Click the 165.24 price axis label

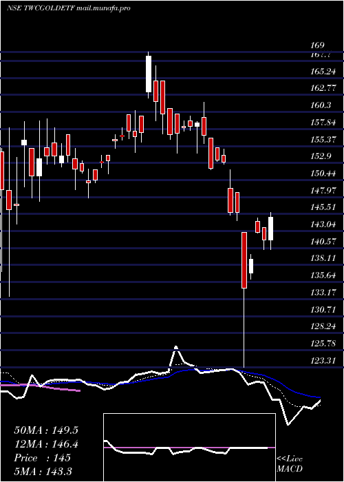(x=324, y=72)
